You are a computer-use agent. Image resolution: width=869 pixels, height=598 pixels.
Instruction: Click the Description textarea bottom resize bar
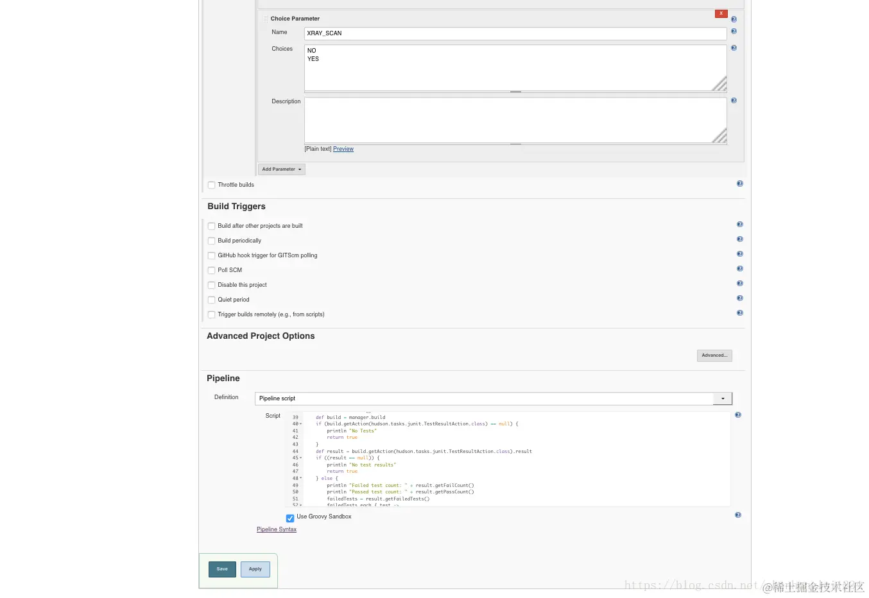click(x=515, y=144)
